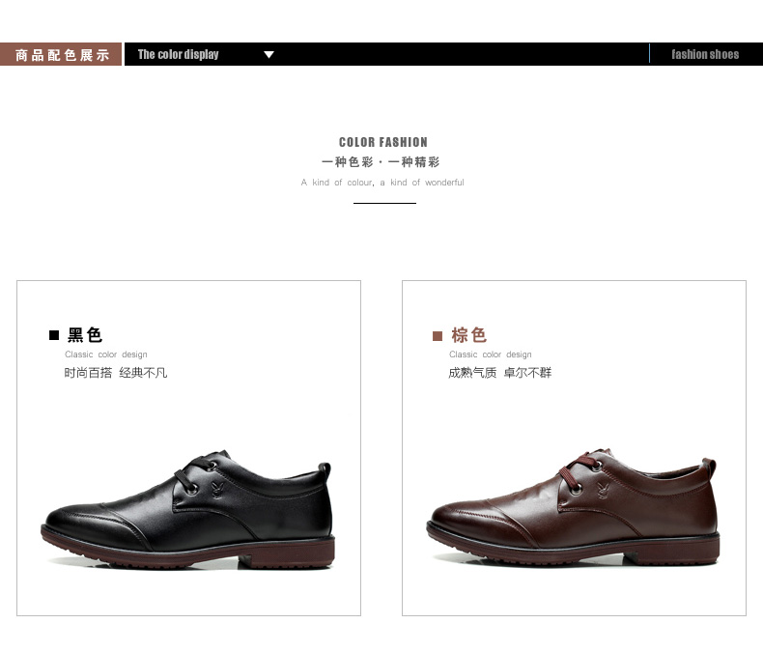Click the blue vertical divider in header
The height and width of the screenshot is (652, 763).
point(650,53)
